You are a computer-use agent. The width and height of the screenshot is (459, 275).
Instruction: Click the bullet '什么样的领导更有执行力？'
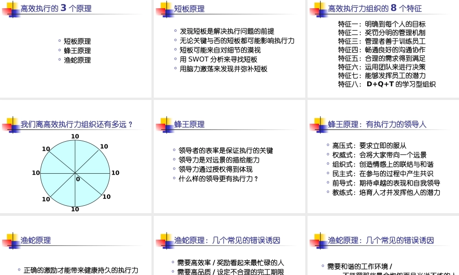(218, 179)
